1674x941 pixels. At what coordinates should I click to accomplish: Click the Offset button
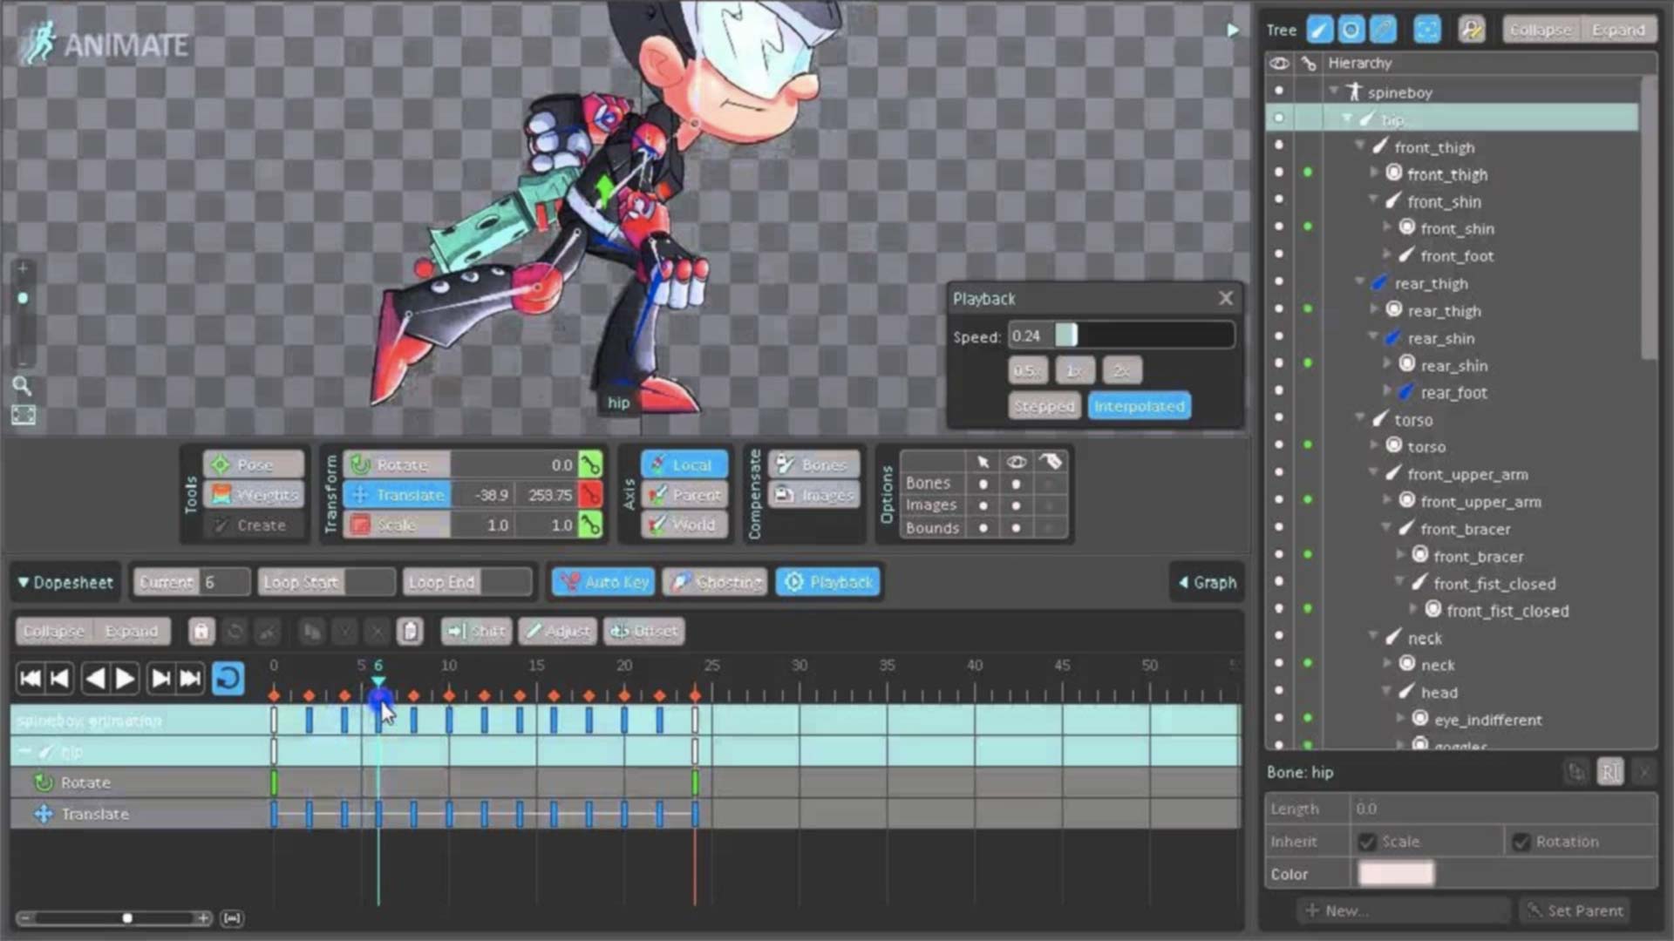click(644, 631)
